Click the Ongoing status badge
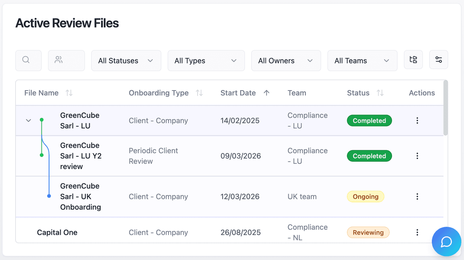Viewport: 464px width, 260px height. tap(365, 196)
